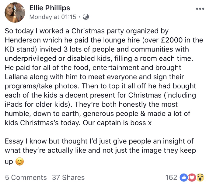Click the blue thumbs-up Like reaction icon
Viewport: 209px width, 186px height.
click(184, 178)
